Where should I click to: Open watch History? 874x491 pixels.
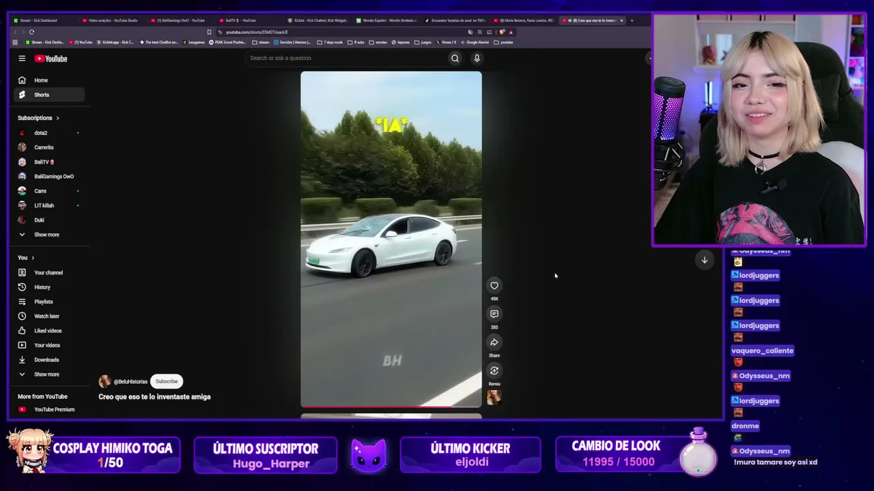point(48,287)
